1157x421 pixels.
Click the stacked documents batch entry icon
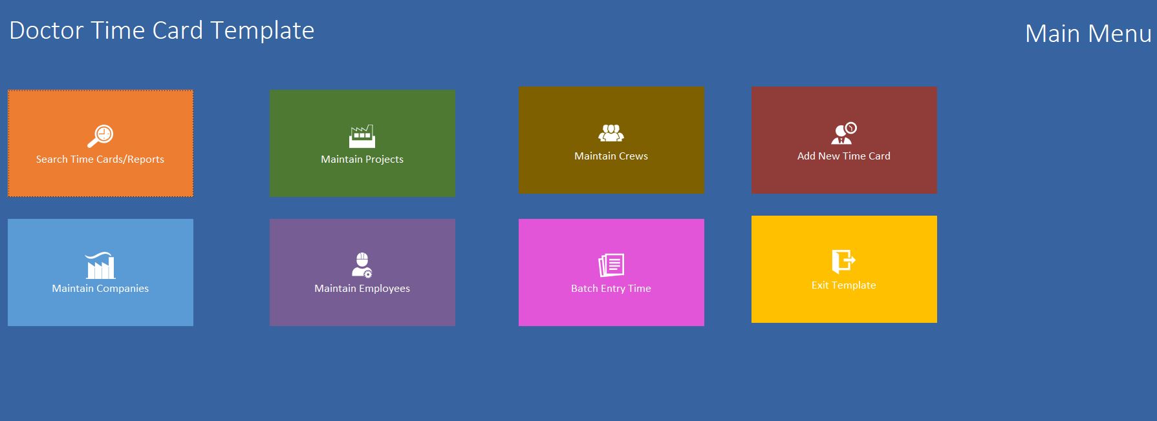(611, 265)
